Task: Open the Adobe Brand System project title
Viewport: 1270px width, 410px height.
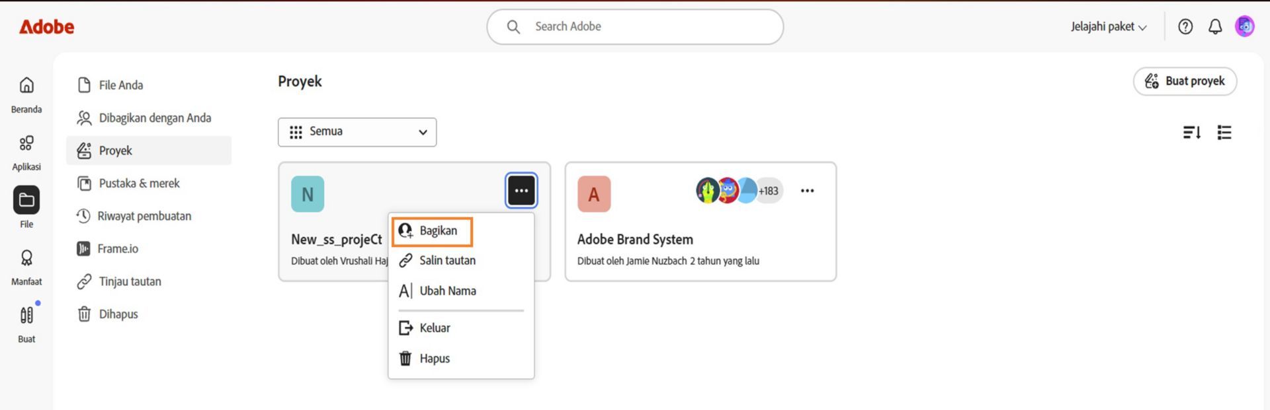Action: (635, 240)
